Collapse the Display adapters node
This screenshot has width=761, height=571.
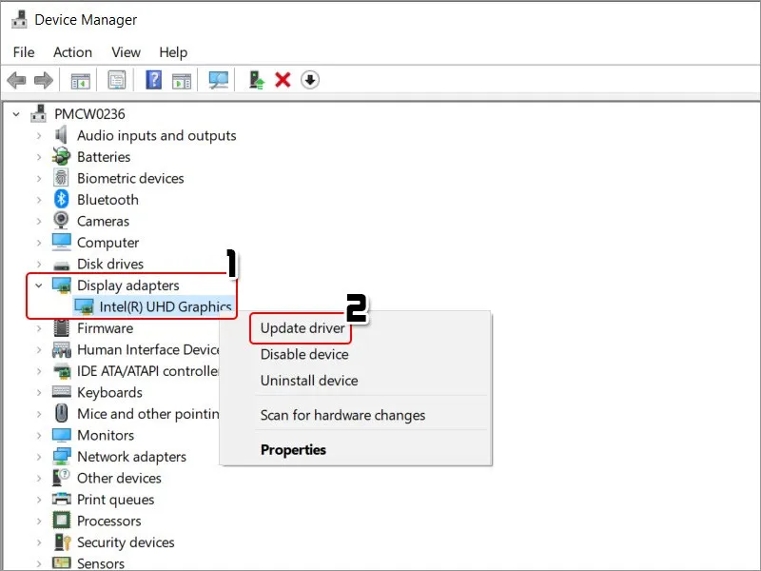[39, 285]
